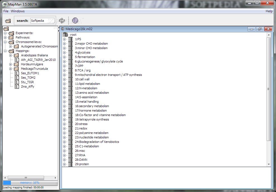
Task: Click the memory usage progress bar
Action: click(30, 183)
